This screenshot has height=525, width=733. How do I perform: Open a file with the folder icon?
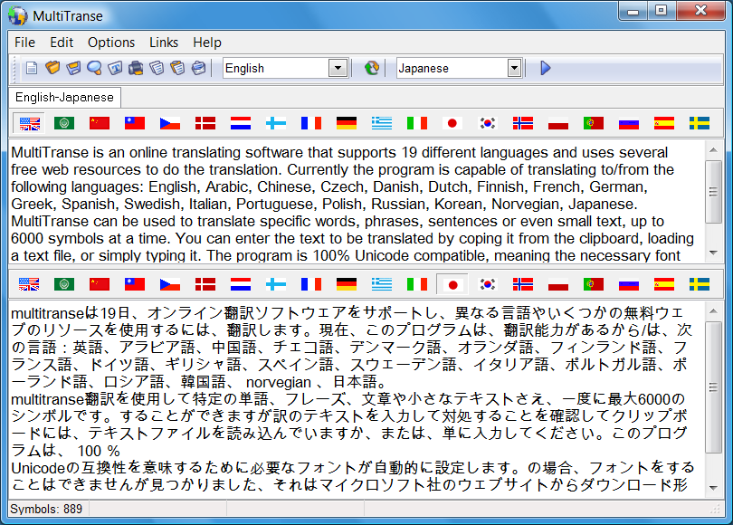point(52,68)
